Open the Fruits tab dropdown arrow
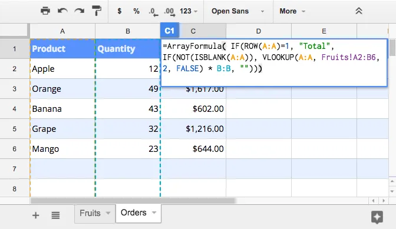The height and width of the screenshot is (229, 396). [108, 213]
